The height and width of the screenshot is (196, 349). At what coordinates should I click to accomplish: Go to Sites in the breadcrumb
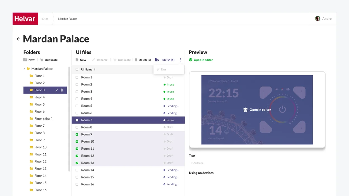tap(45, 19)
